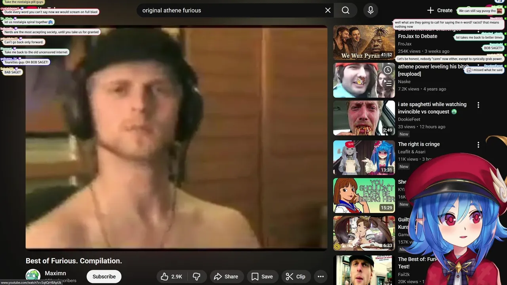
Task: Open the 'You shouldn't even be seeing her' thumbnail
Action: coord(364,196)
